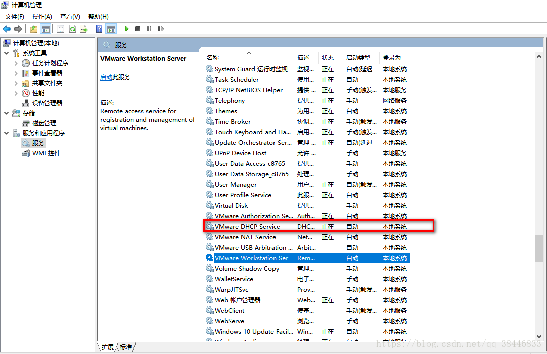The image size is (547, 354).
Task: Select the VMware Workstation Server row
Action: coord(308,258)
